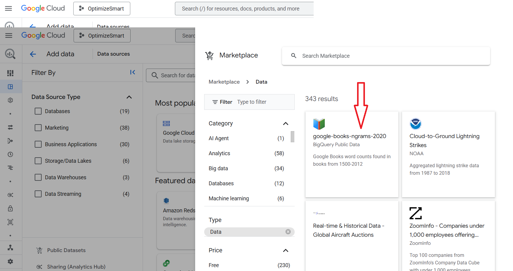This screenshot has width=513, height=271.
Task: Click the Marketplace cart icon
Action: (209, 55)
